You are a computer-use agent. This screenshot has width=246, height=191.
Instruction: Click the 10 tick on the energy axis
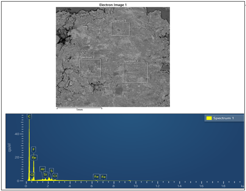point(135,186)
